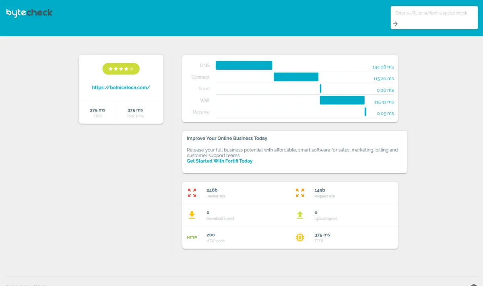This screenshot has height=286, width=483.
Task: Click the arrow submit icon under URL field
Action: tap(395, 24)
